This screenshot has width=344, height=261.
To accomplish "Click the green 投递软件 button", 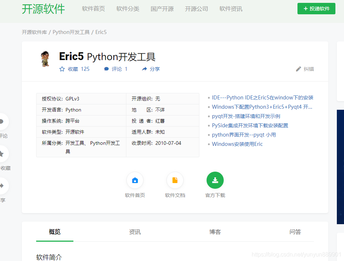I will coord(316,9).
